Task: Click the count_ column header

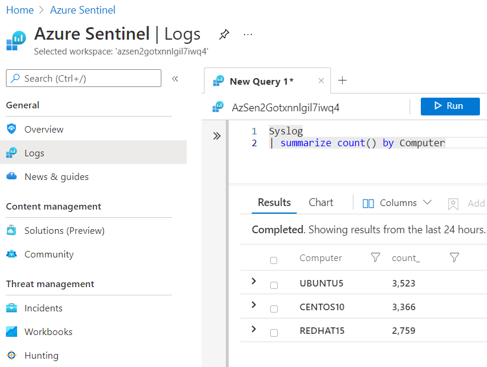Action: 405,258
